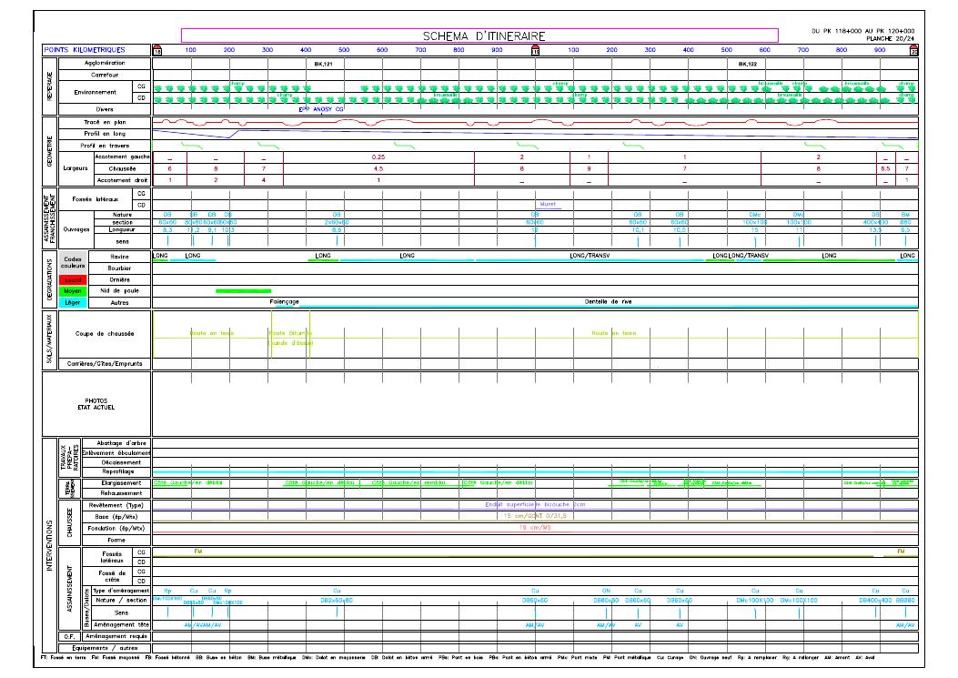Viewport: 958px width, 678px height.
Task: Click the Muret label in Fossés latéraux
Action: point(548,205)
